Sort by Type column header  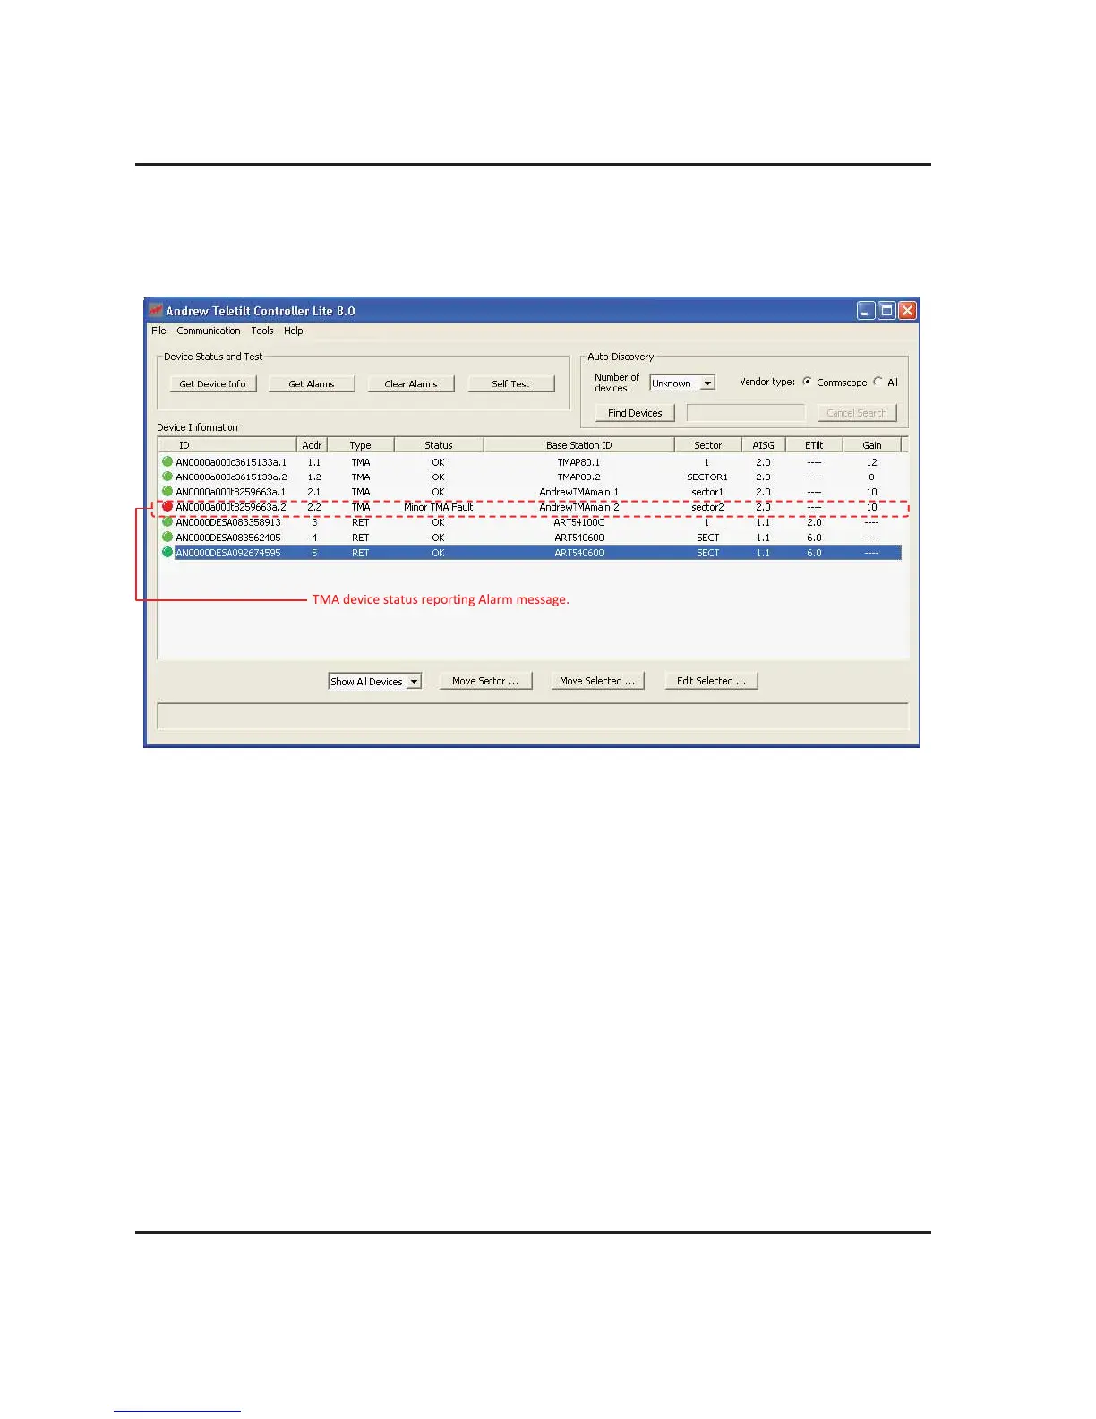click(361, 445)
